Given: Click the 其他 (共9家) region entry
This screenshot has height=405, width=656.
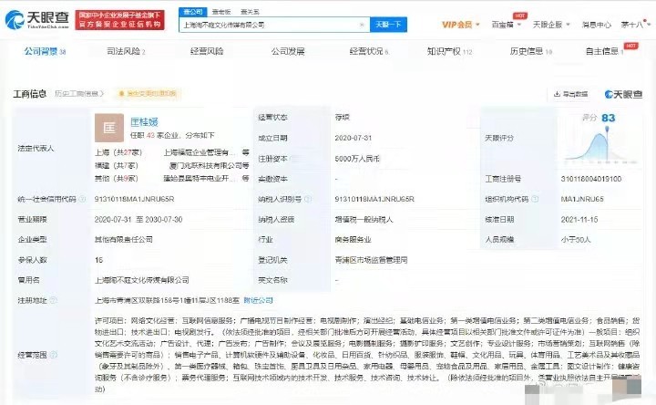Looking at the screenshot, I should pos(117,179).
